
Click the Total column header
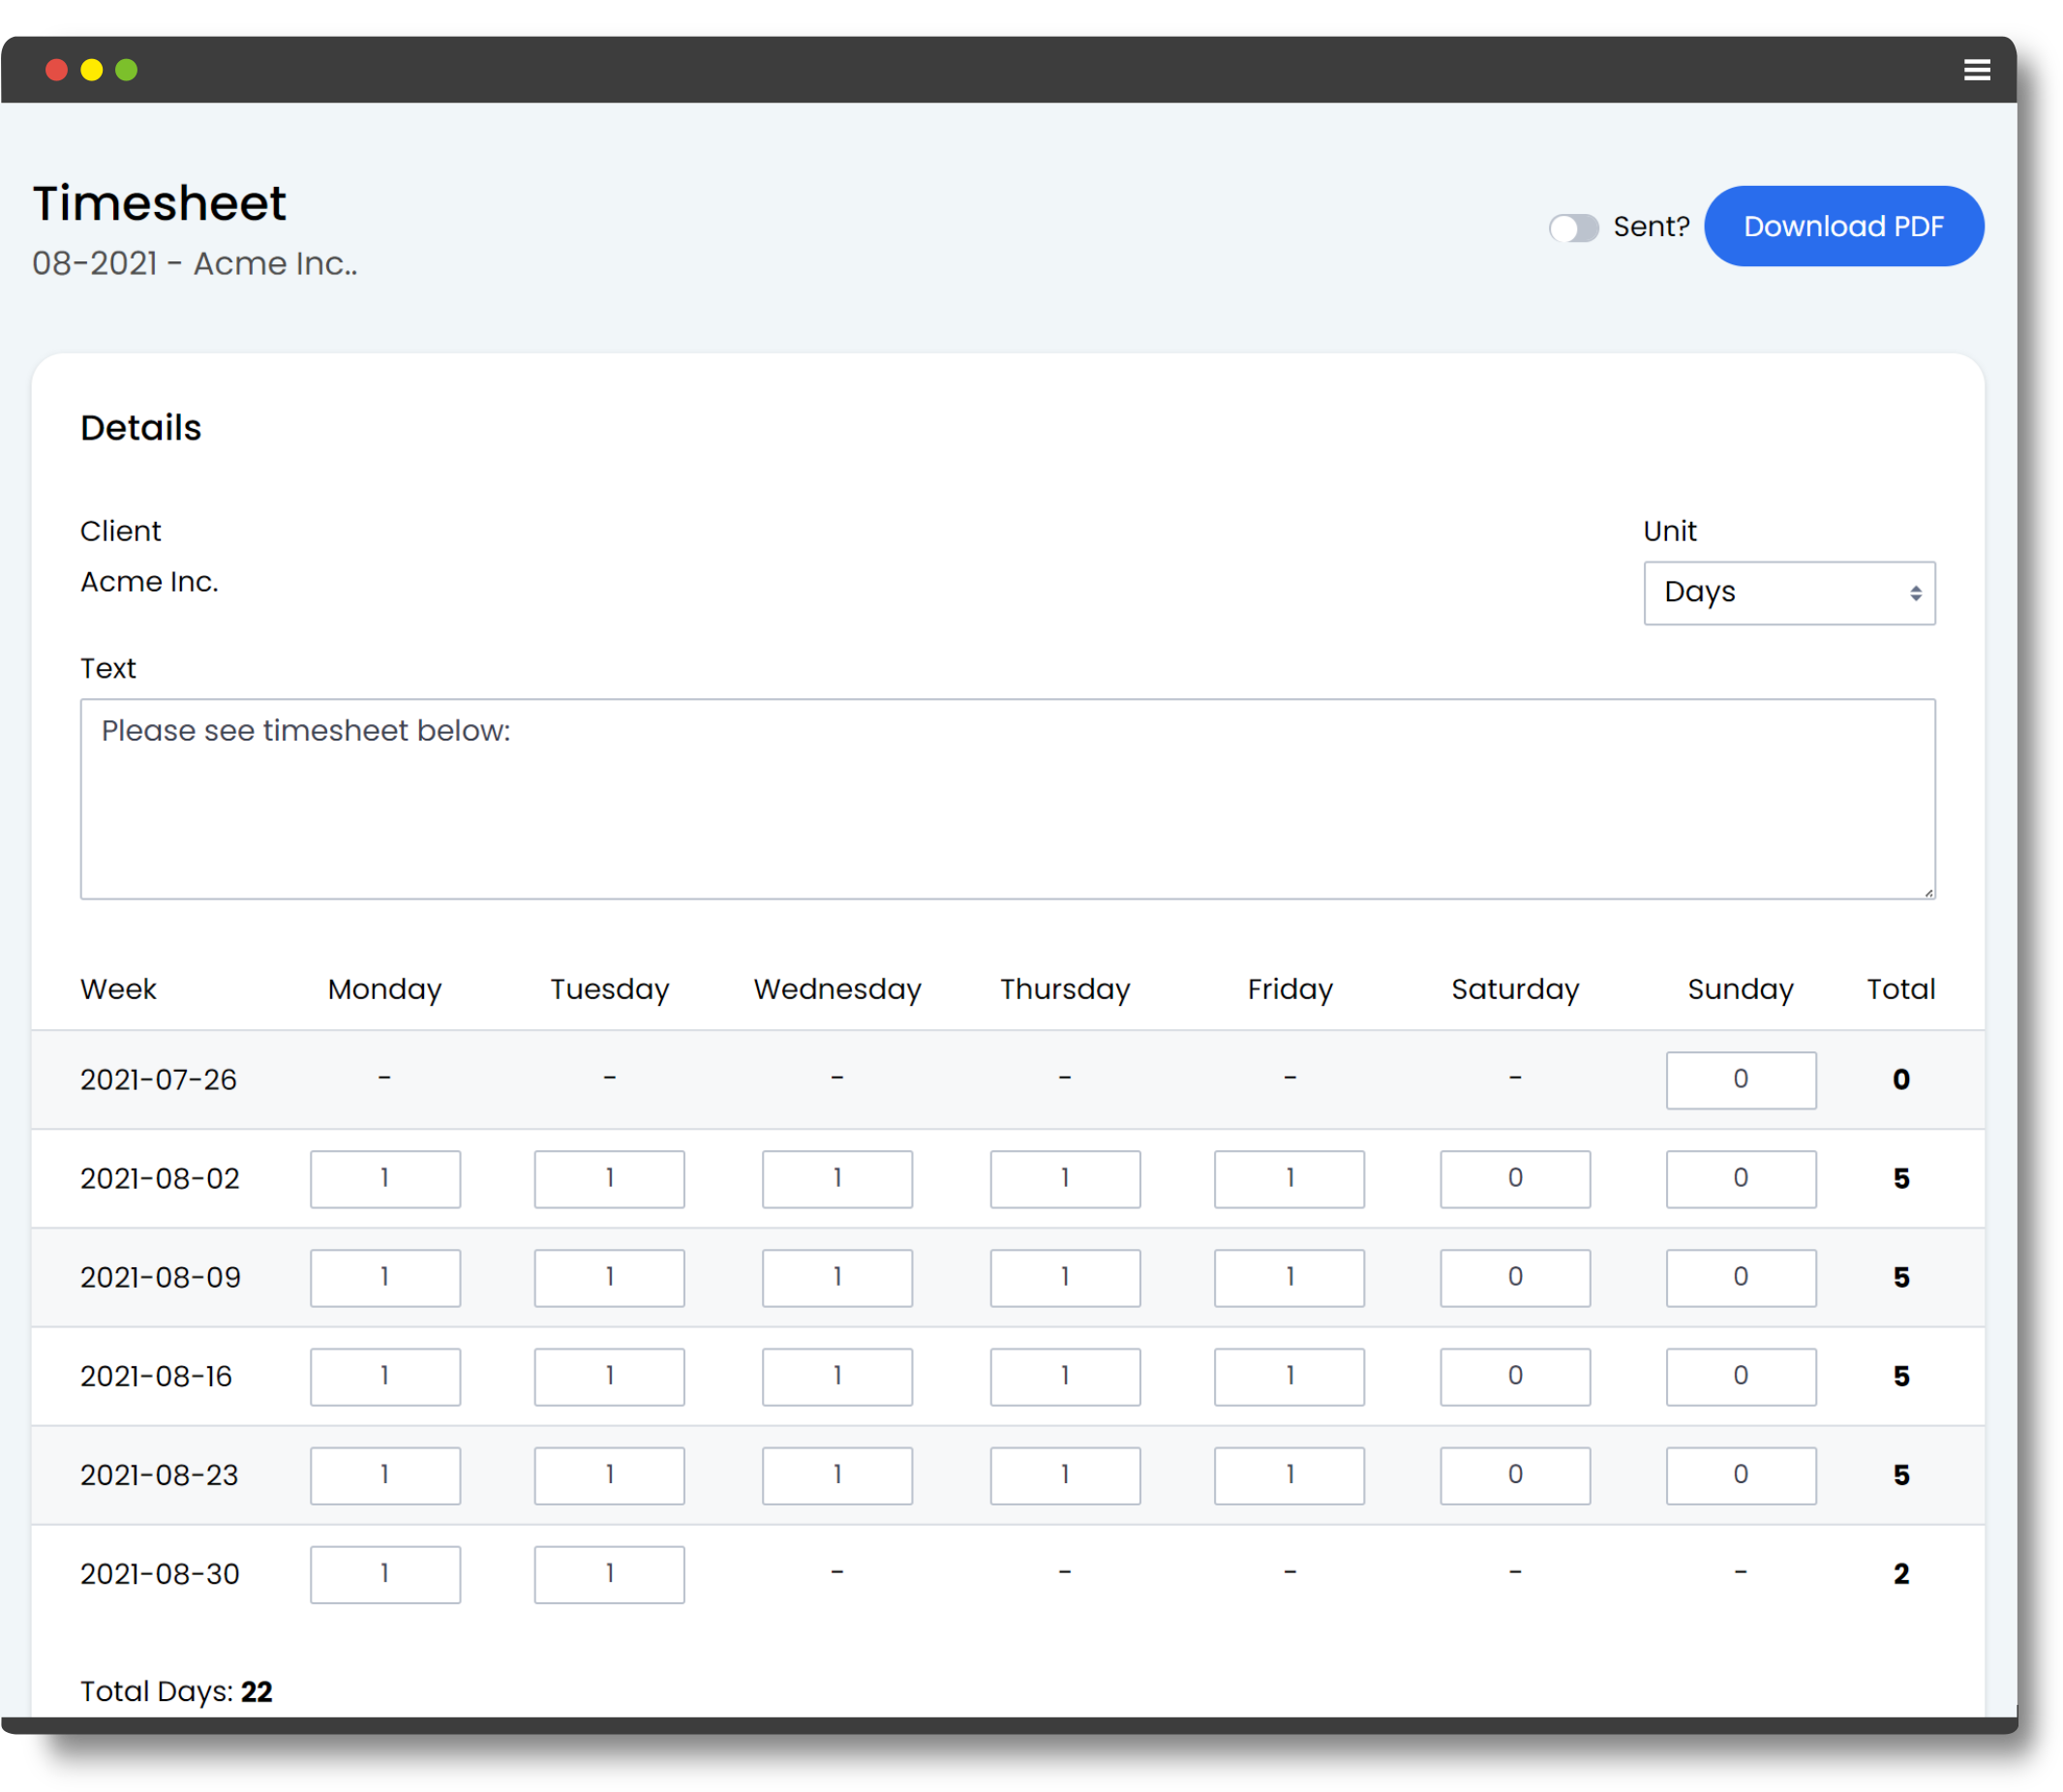point(1900,989)
